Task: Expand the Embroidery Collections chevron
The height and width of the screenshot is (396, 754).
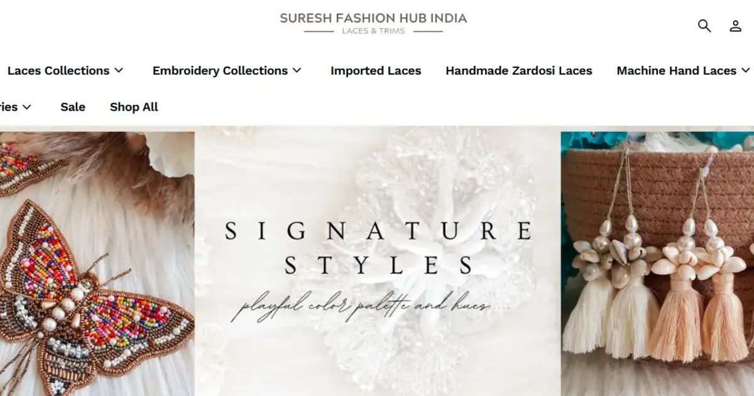Action: pyautogui.click(x=297, y=70)
